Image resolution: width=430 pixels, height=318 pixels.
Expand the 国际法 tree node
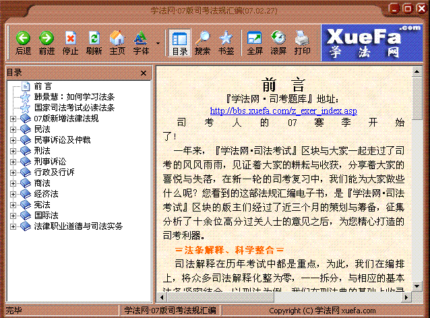[x=13, y=216]
